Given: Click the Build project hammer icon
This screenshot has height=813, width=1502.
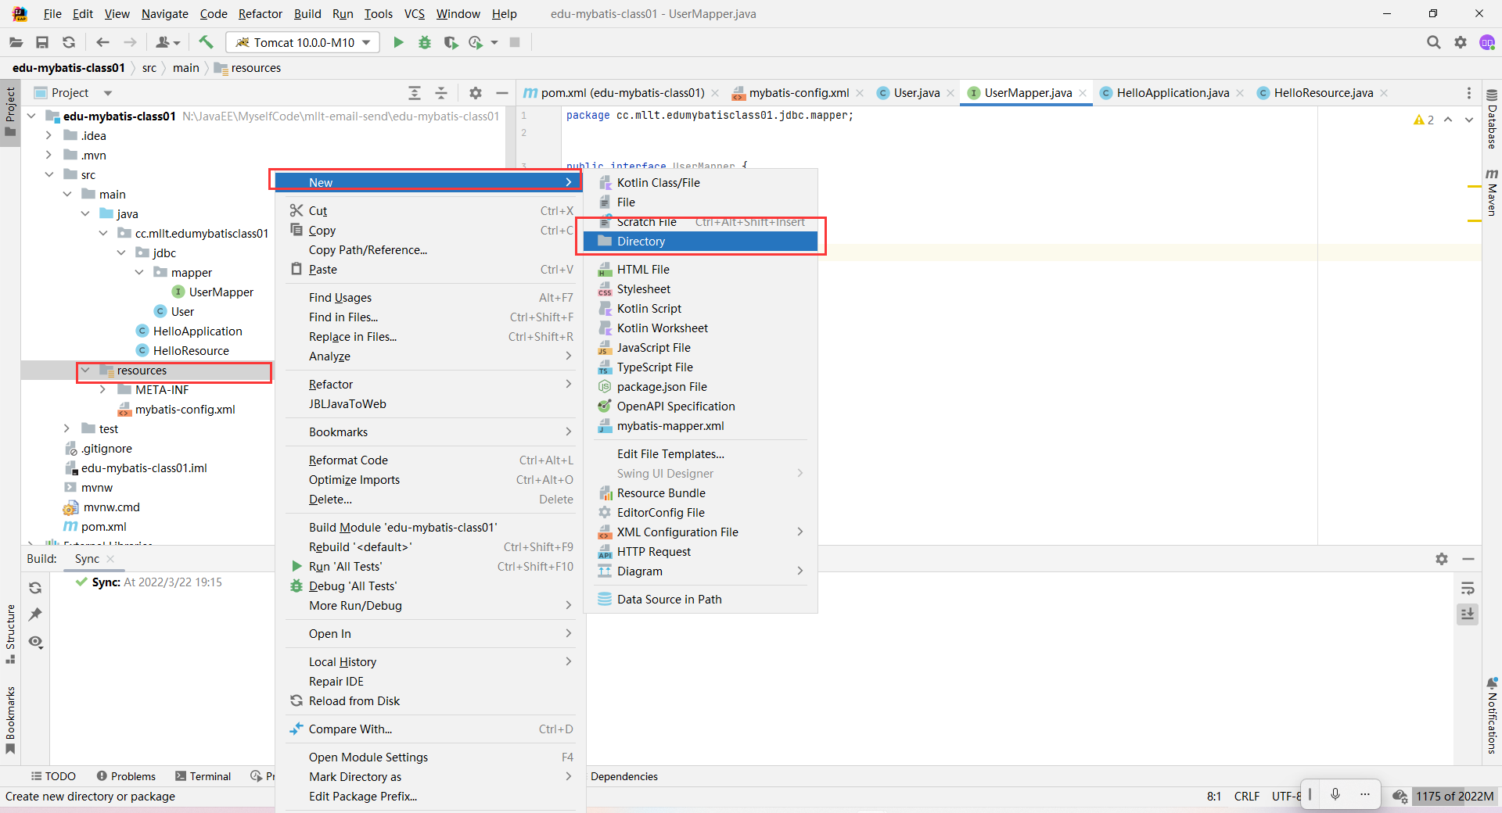Looking at the screenshot, I should 206,42.
